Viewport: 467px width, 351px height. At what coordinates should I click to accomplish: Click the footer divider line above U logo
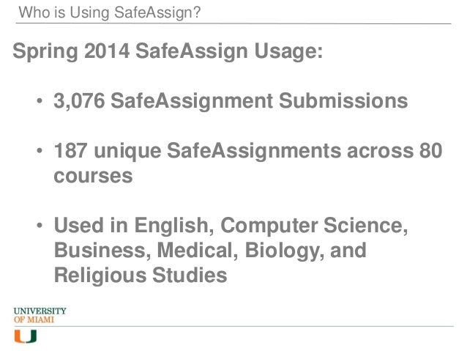(x=233, y=326)
